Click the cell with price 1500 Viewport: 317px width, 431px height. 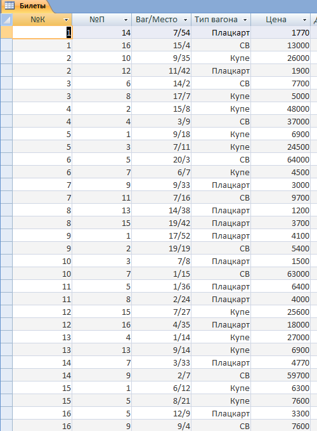point(280,261)
